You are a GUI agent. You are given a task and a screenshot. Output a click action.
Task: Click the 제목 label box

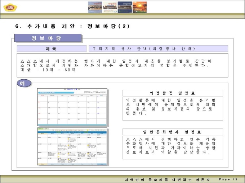(51, 49)
